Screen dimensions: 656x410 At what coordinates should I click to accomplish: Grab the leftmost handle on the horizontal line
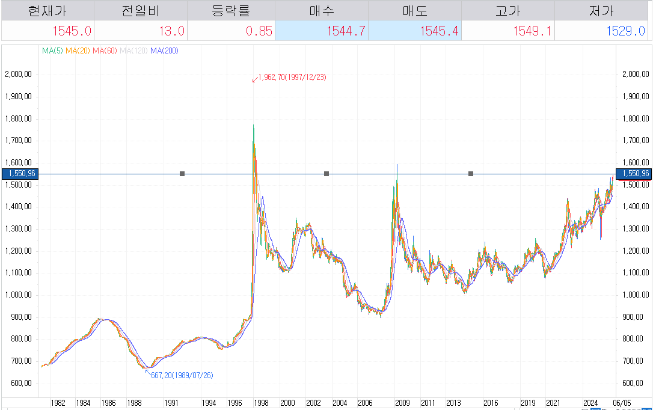182,174
